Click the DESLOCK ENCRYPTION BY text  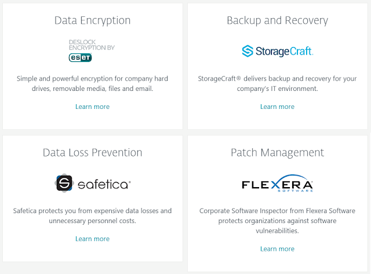(91, 45)
